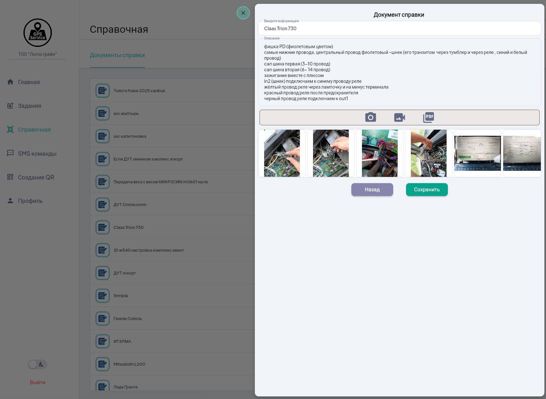The image size is (546, 399).
Task: Click the camera icon to add photo
Action: pyautogui.click(x=371, y=117)
